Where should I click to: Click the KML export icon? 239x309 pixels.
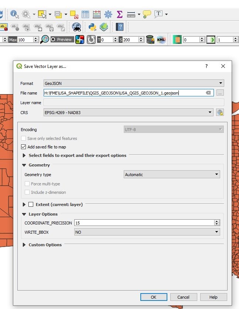[161, 40]
